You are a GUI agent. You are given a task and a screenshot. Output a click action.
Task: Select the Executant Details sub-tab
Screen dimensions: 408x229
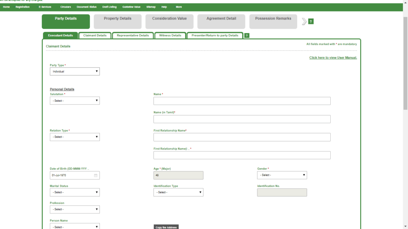[x=61, y=35]
